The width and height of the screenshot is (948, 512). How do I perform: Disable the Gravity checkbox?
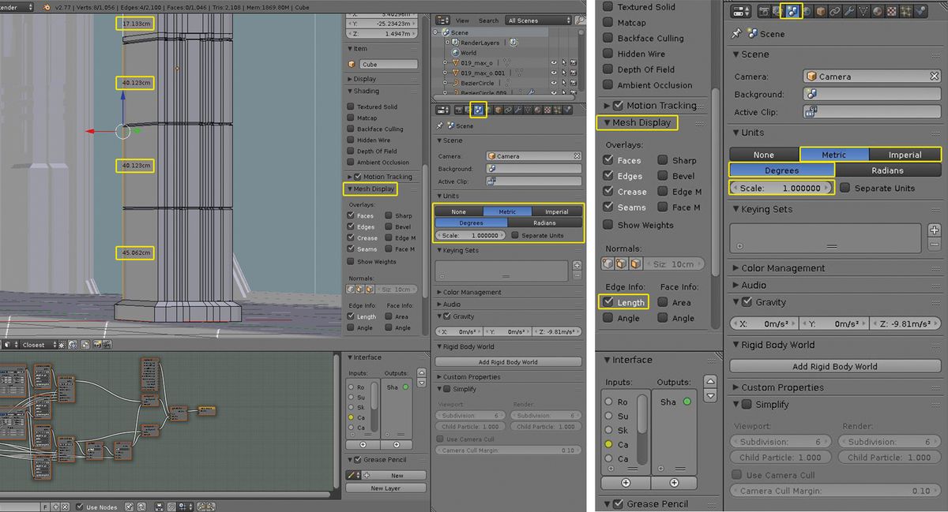click(x=747, y=301)
